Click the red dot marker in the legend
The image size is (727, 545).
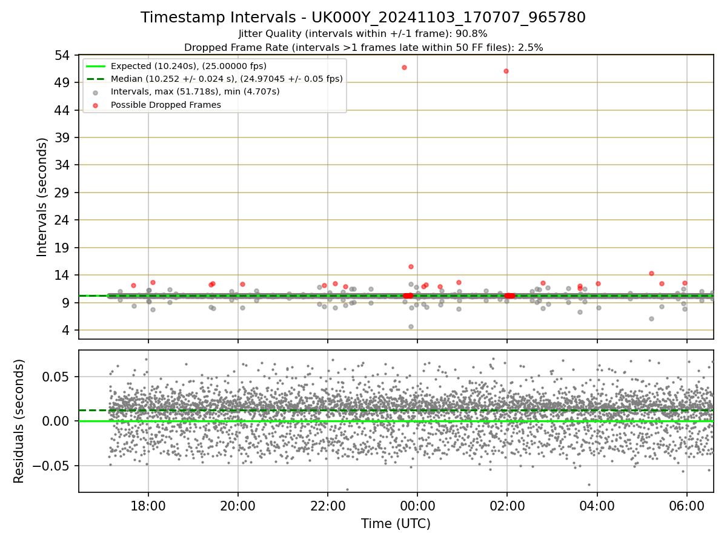point(95,105)
